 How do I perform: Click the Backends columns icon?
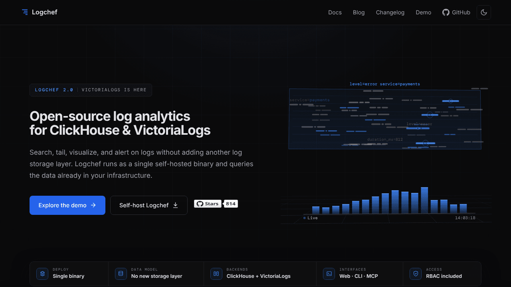(x=216, y=274)
